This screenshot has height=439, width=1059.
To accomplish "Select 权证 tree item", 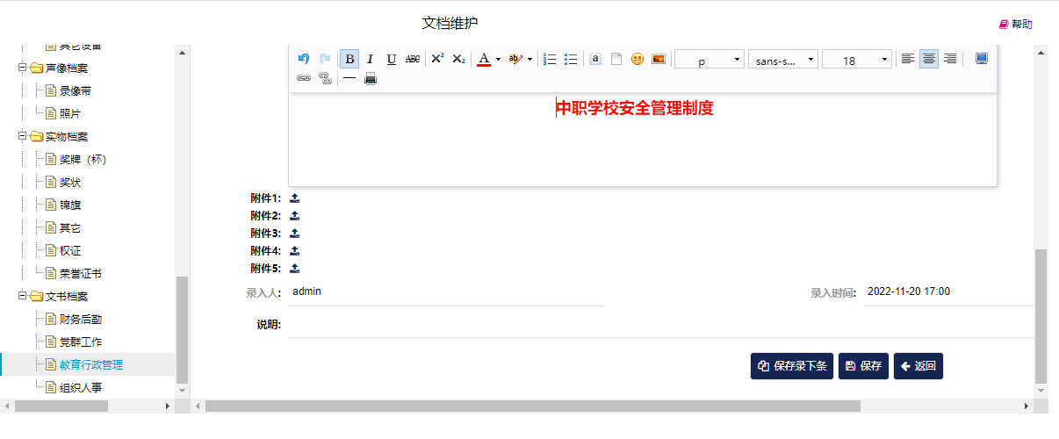I will 70,250.
